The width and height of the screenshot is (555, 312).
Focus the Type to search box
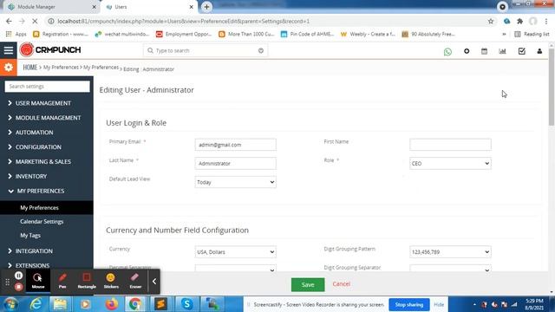click(x=206, y=50)
